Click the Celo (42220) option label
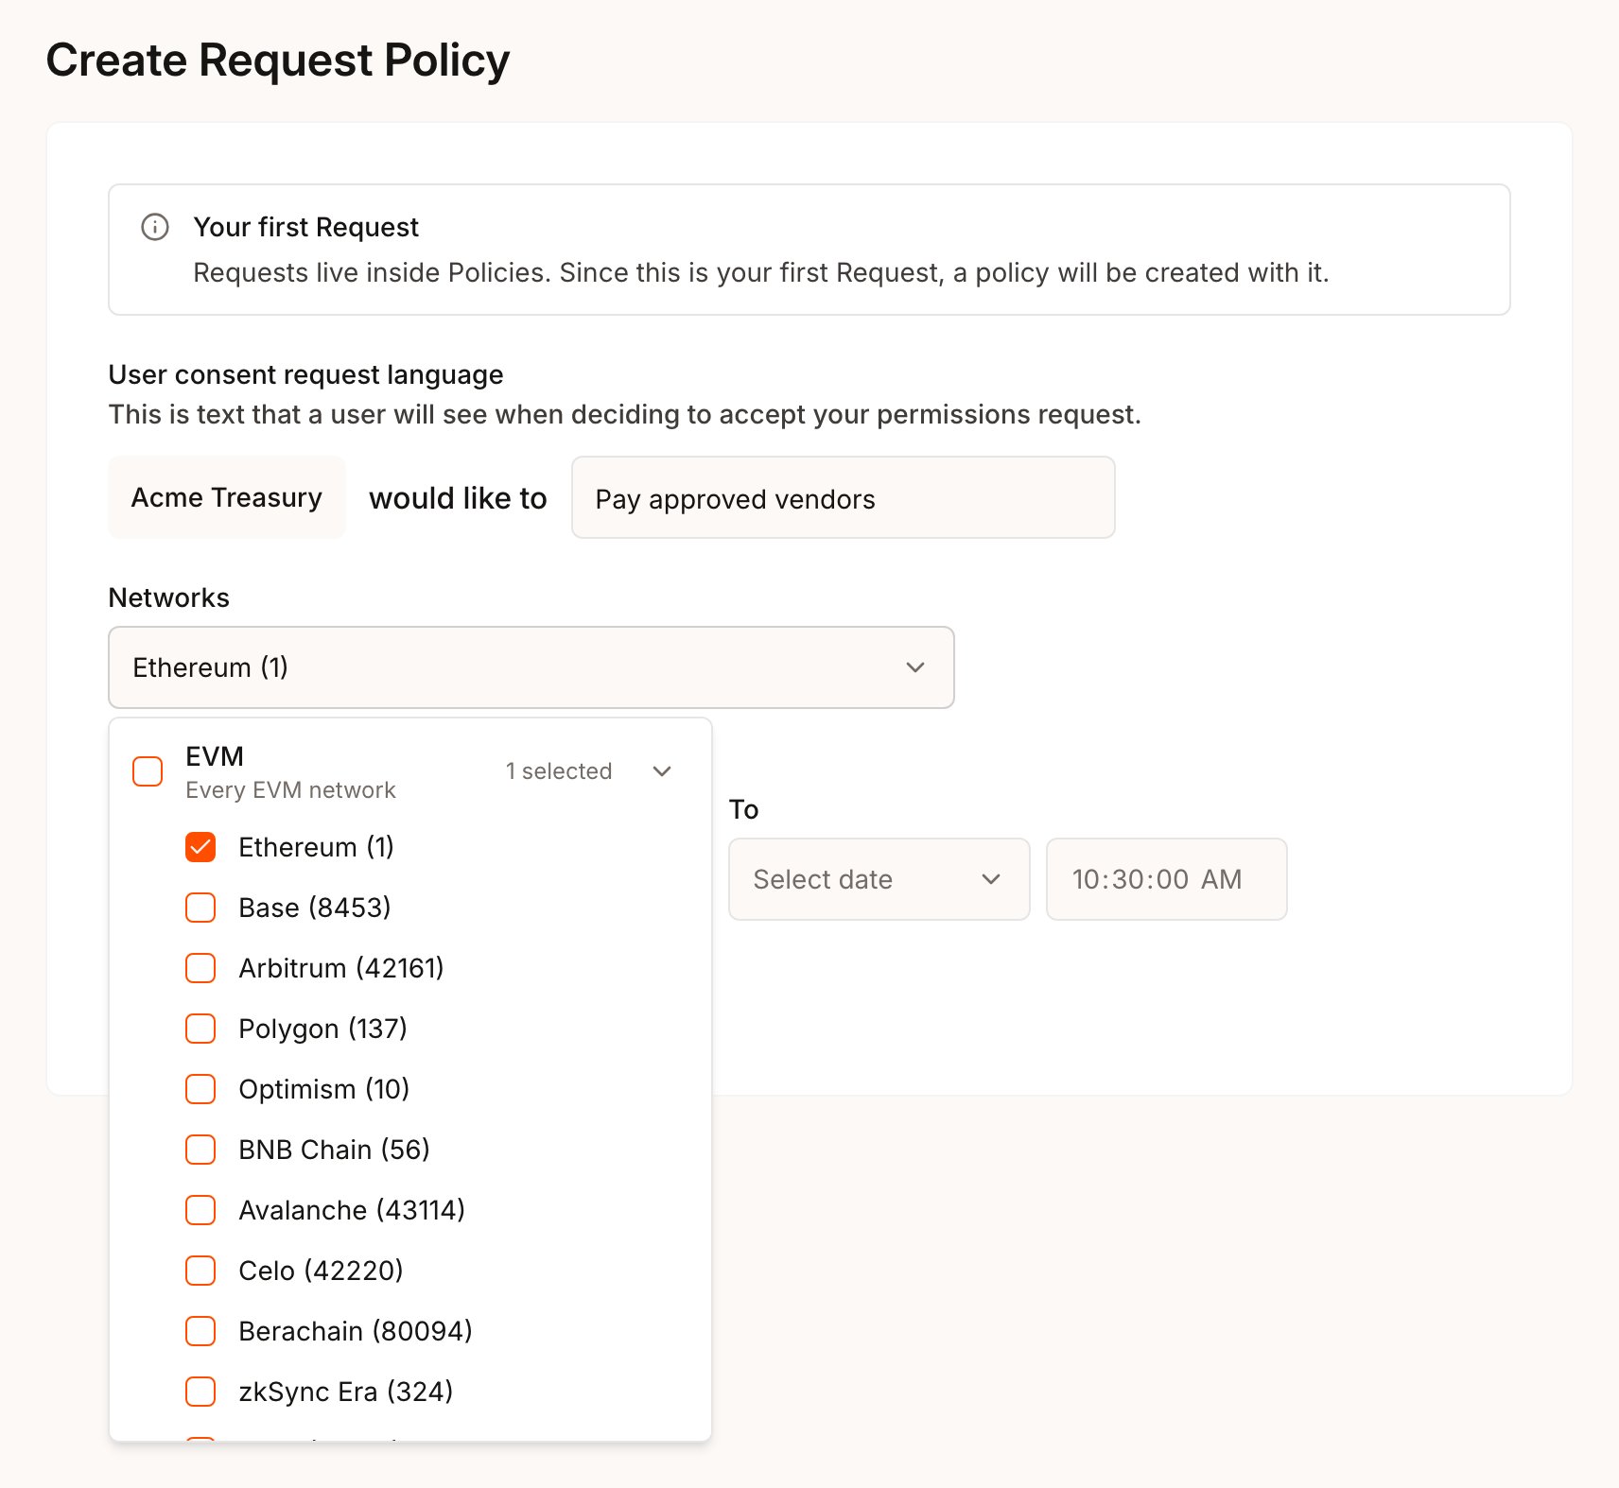This screenshot has height=1488, width=1619. click(321, 1271)
